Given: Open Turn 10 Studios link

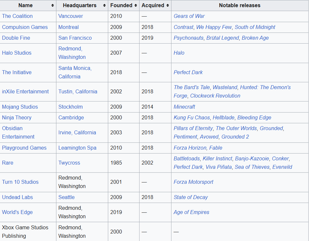Looking at the screenshot, I should click(20, 182).
